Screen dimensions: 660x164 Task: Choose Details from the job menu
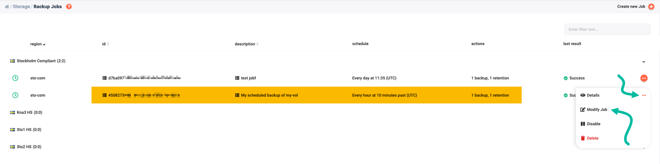point(593,95)
